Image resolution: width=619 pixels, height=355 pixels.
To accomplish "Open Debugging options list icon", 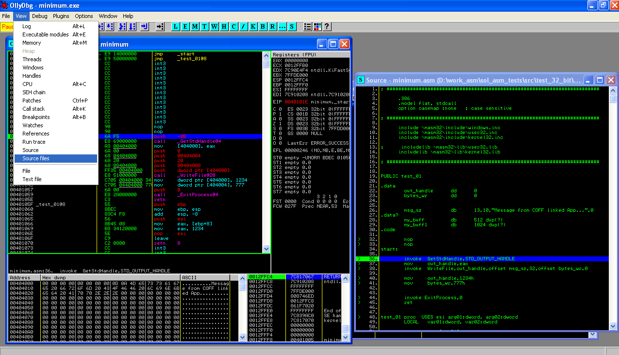I will (308, 26).
